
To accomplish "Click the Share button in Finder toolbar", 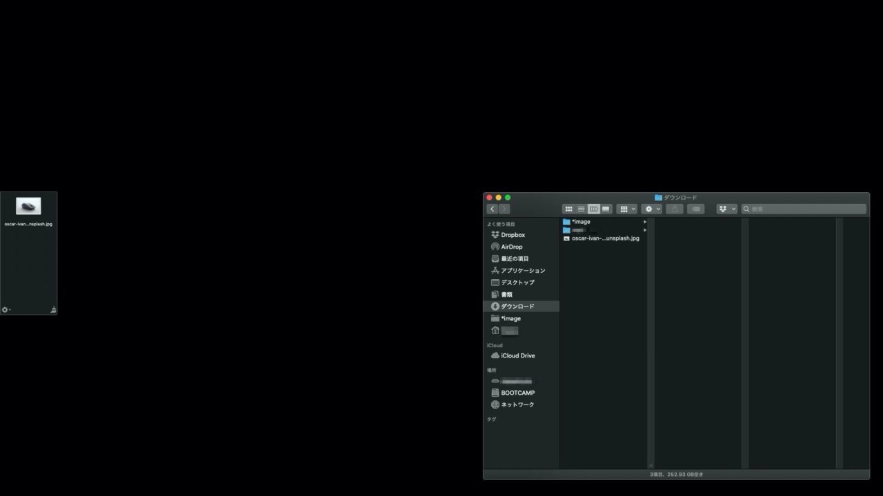I will tap(675, 209).
